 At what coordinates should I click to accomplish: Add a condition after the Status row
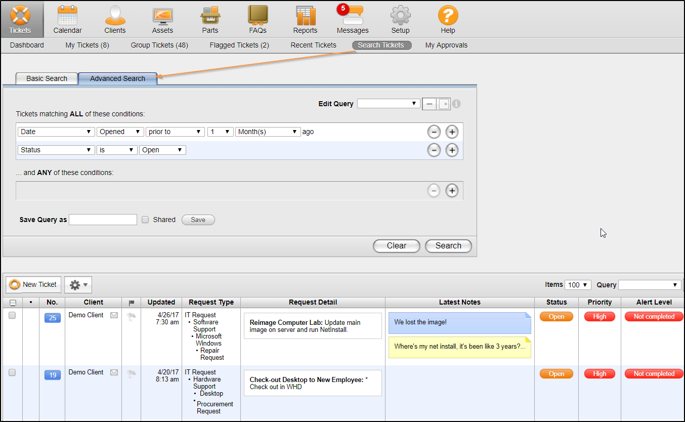452,150
